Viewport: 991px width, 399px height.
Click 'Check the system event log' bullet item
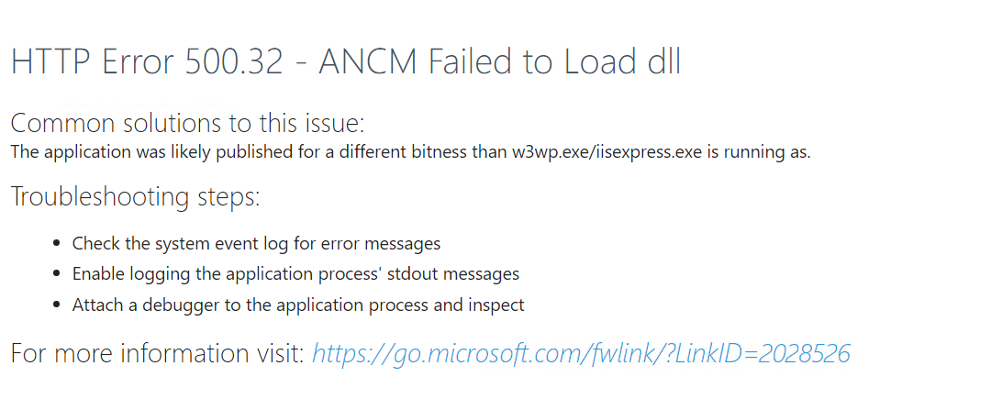(256, 244)
